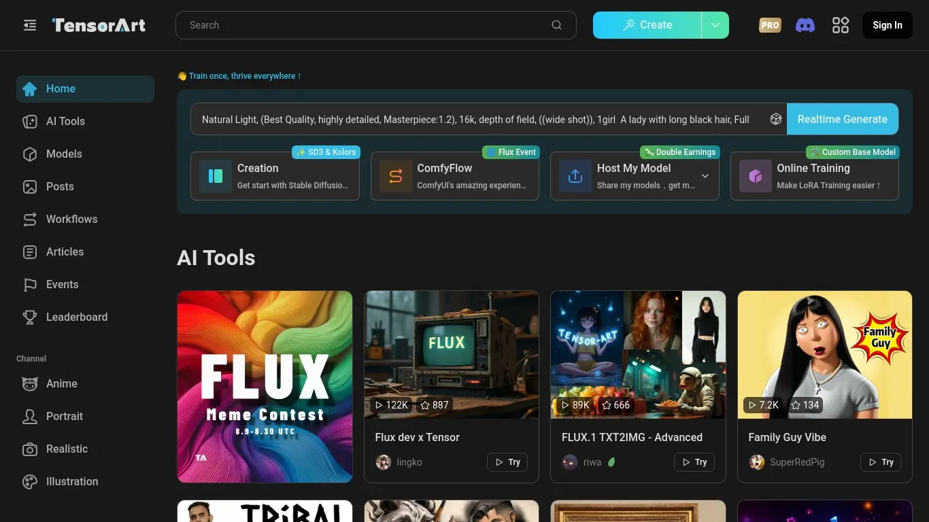Open the FLUX Meme Contest banner
Viewport: 929px width, 522px height.
pyautogui.click(x=265, y=387)
